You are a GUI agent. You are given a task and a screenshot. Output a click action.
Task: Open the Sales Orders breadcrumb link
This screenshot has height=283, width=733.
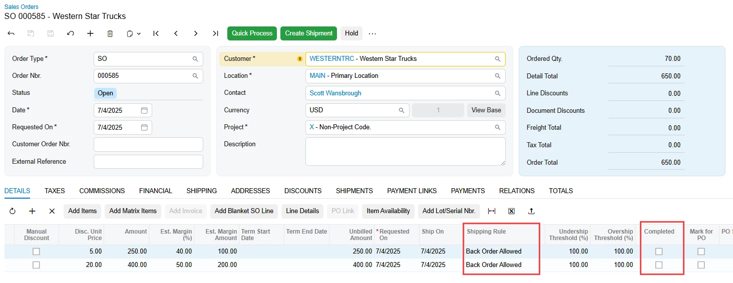(22, 7)
